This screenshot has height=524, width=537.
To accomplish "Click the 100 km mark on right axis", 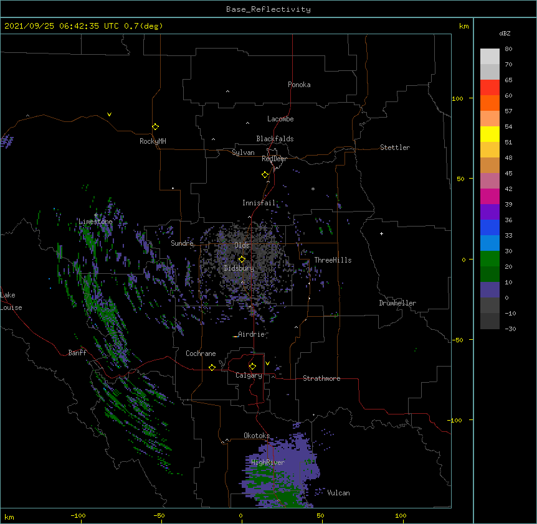I will coord(457,98).
